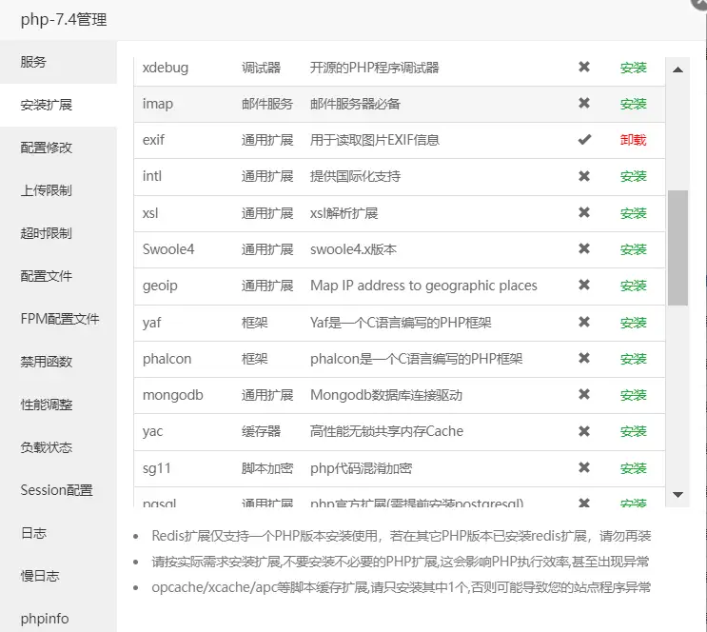The width and height of the screenshot is (707, 632).
Task: Open the 服务 tab in sidebar
Action: pyautogui.click(x=33, y=62)
